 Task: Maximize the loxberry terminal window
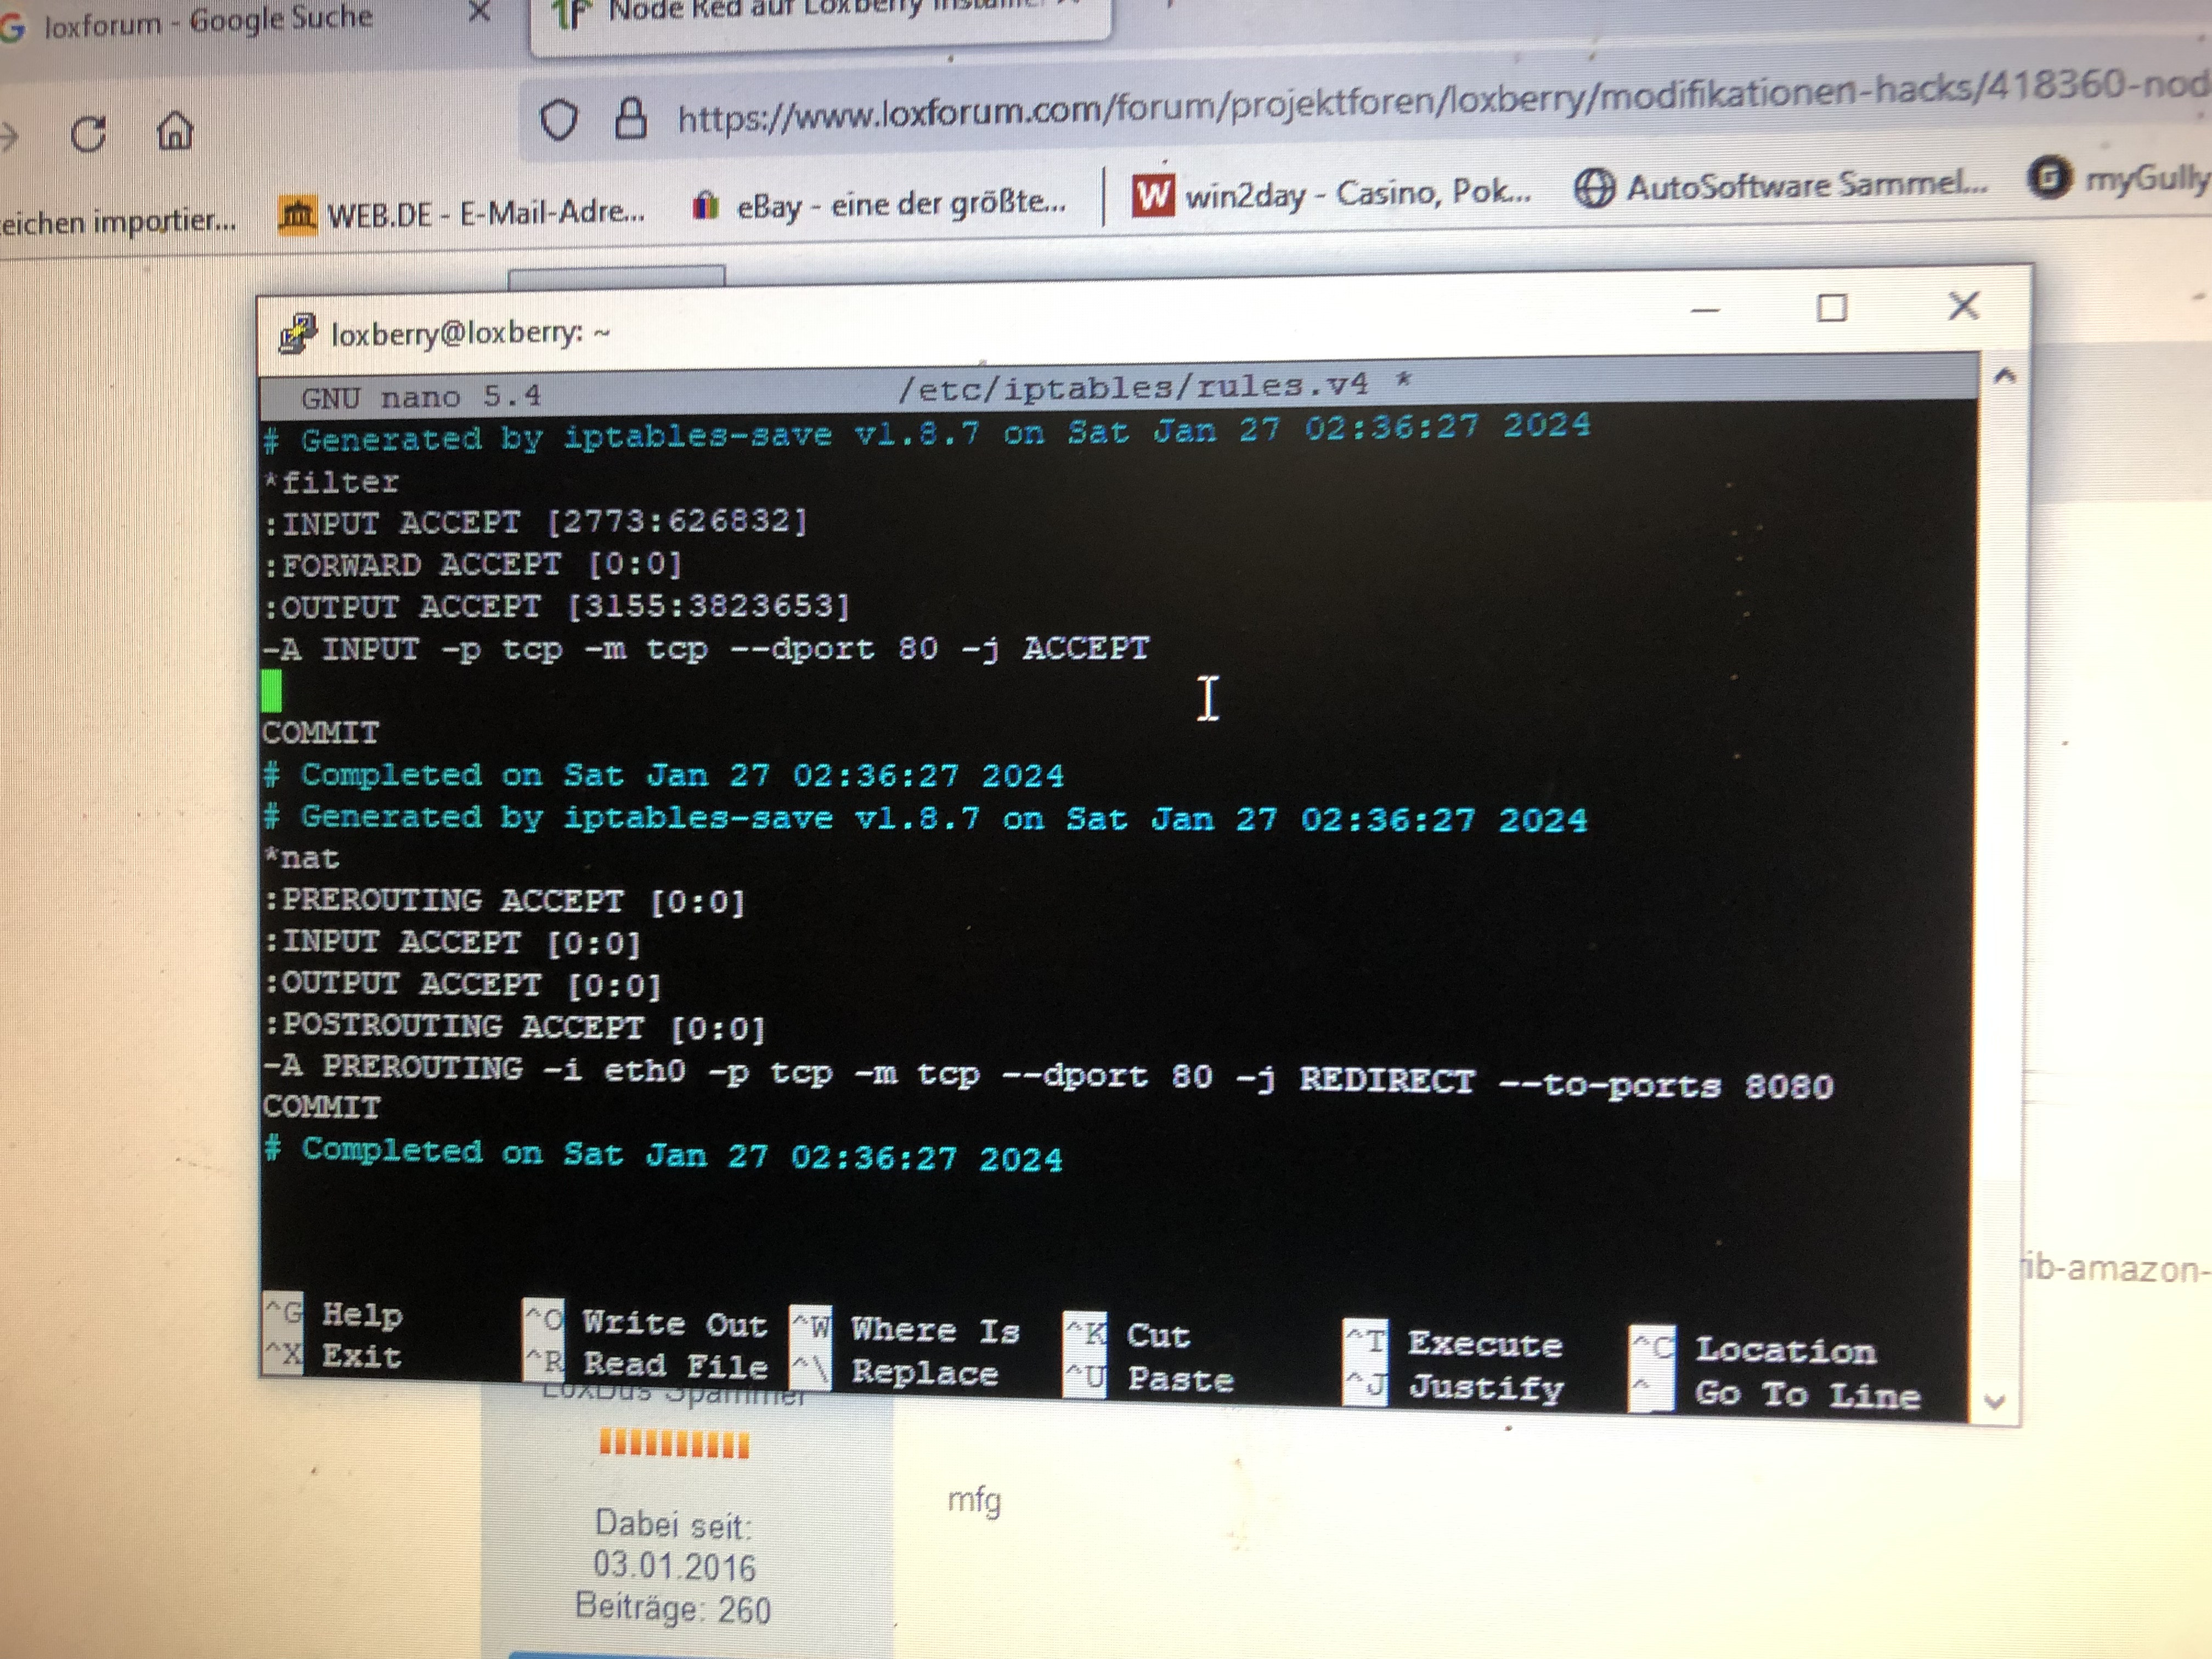point(1831,308)
